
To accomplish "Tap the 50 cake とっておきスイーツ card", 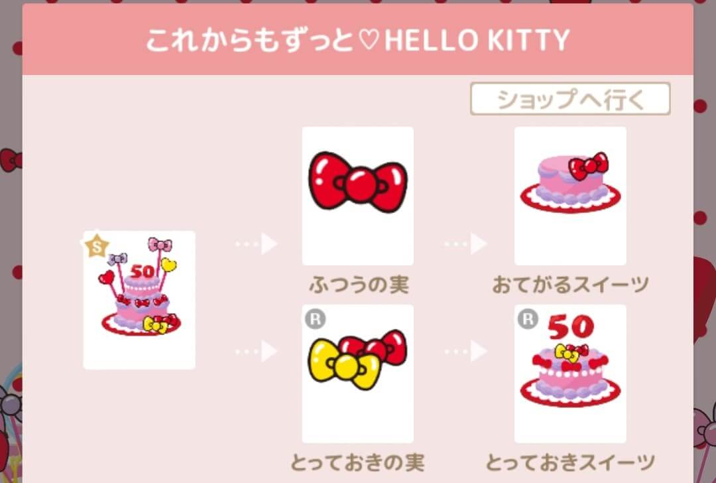I will coord(570,374).
